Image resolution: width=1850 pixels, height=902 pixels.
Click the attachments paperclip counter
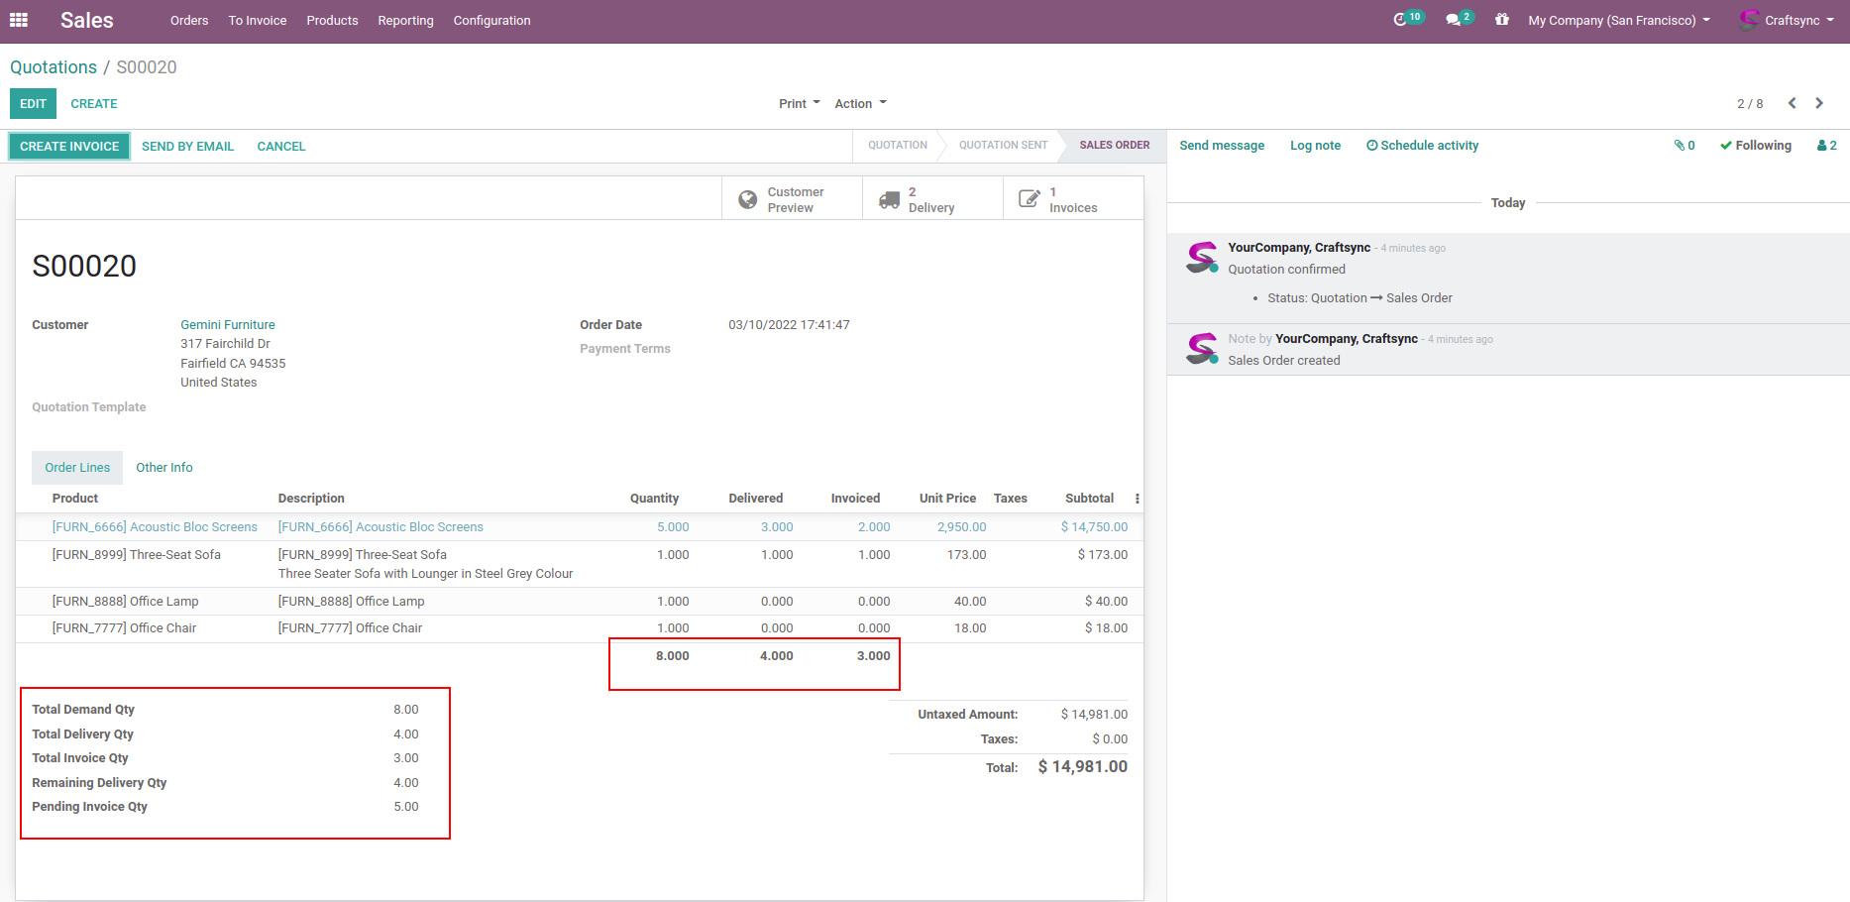click(x=1685, y=146)
